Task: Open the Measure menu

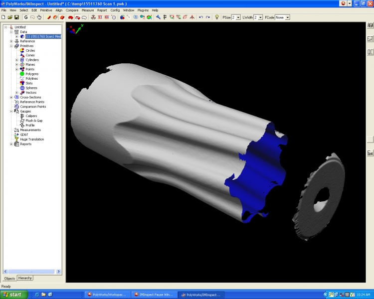Action: tap(88, 10)
